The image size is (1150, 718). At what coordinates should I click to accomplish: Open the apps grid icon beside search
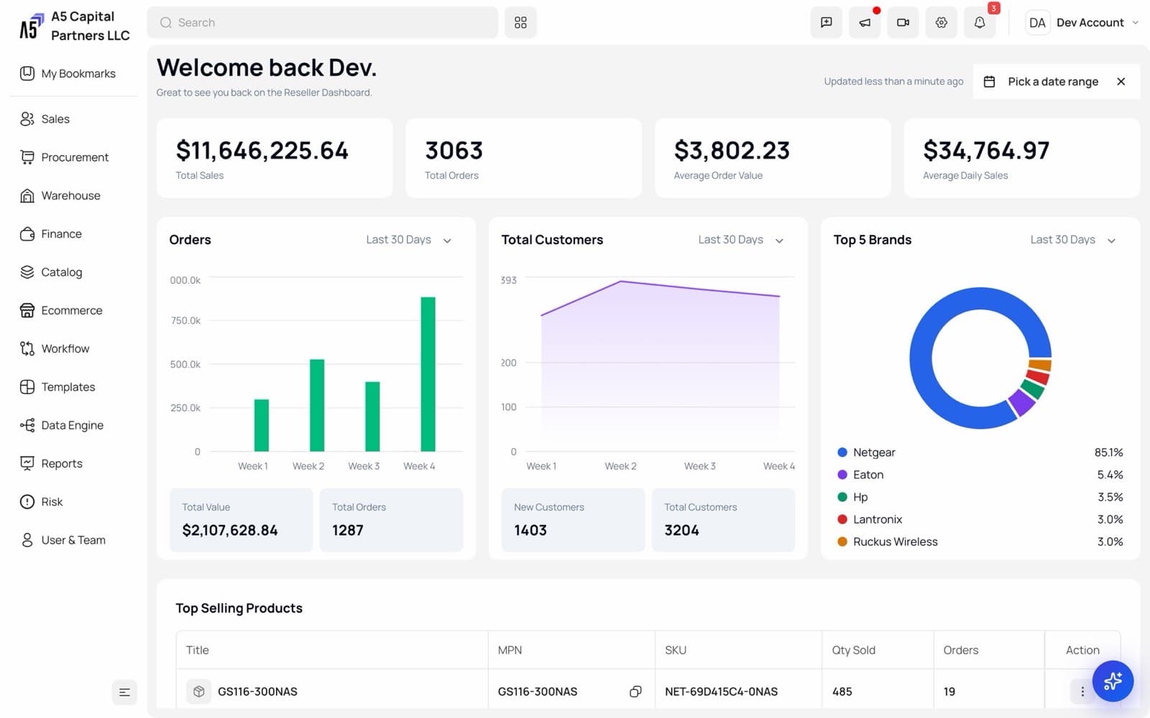(520, 22)
